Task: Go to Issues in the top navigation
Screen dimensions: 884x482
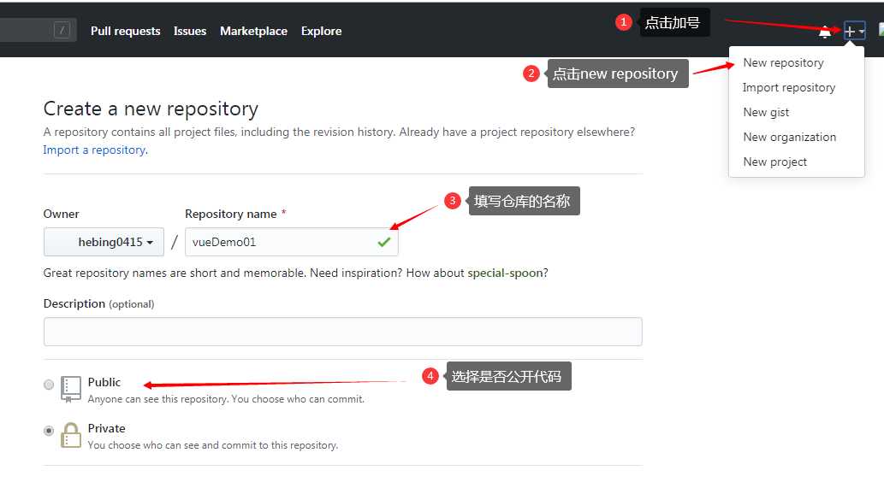Action: click(190, 31)
